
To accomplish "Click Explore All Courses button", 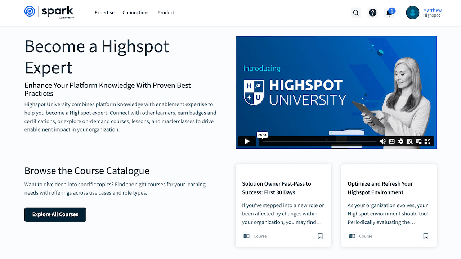I will point(55,214).
